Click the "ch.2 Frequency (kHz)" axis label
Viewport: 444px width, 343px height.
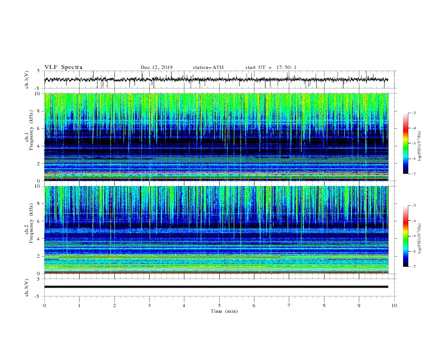click(29, 223)
